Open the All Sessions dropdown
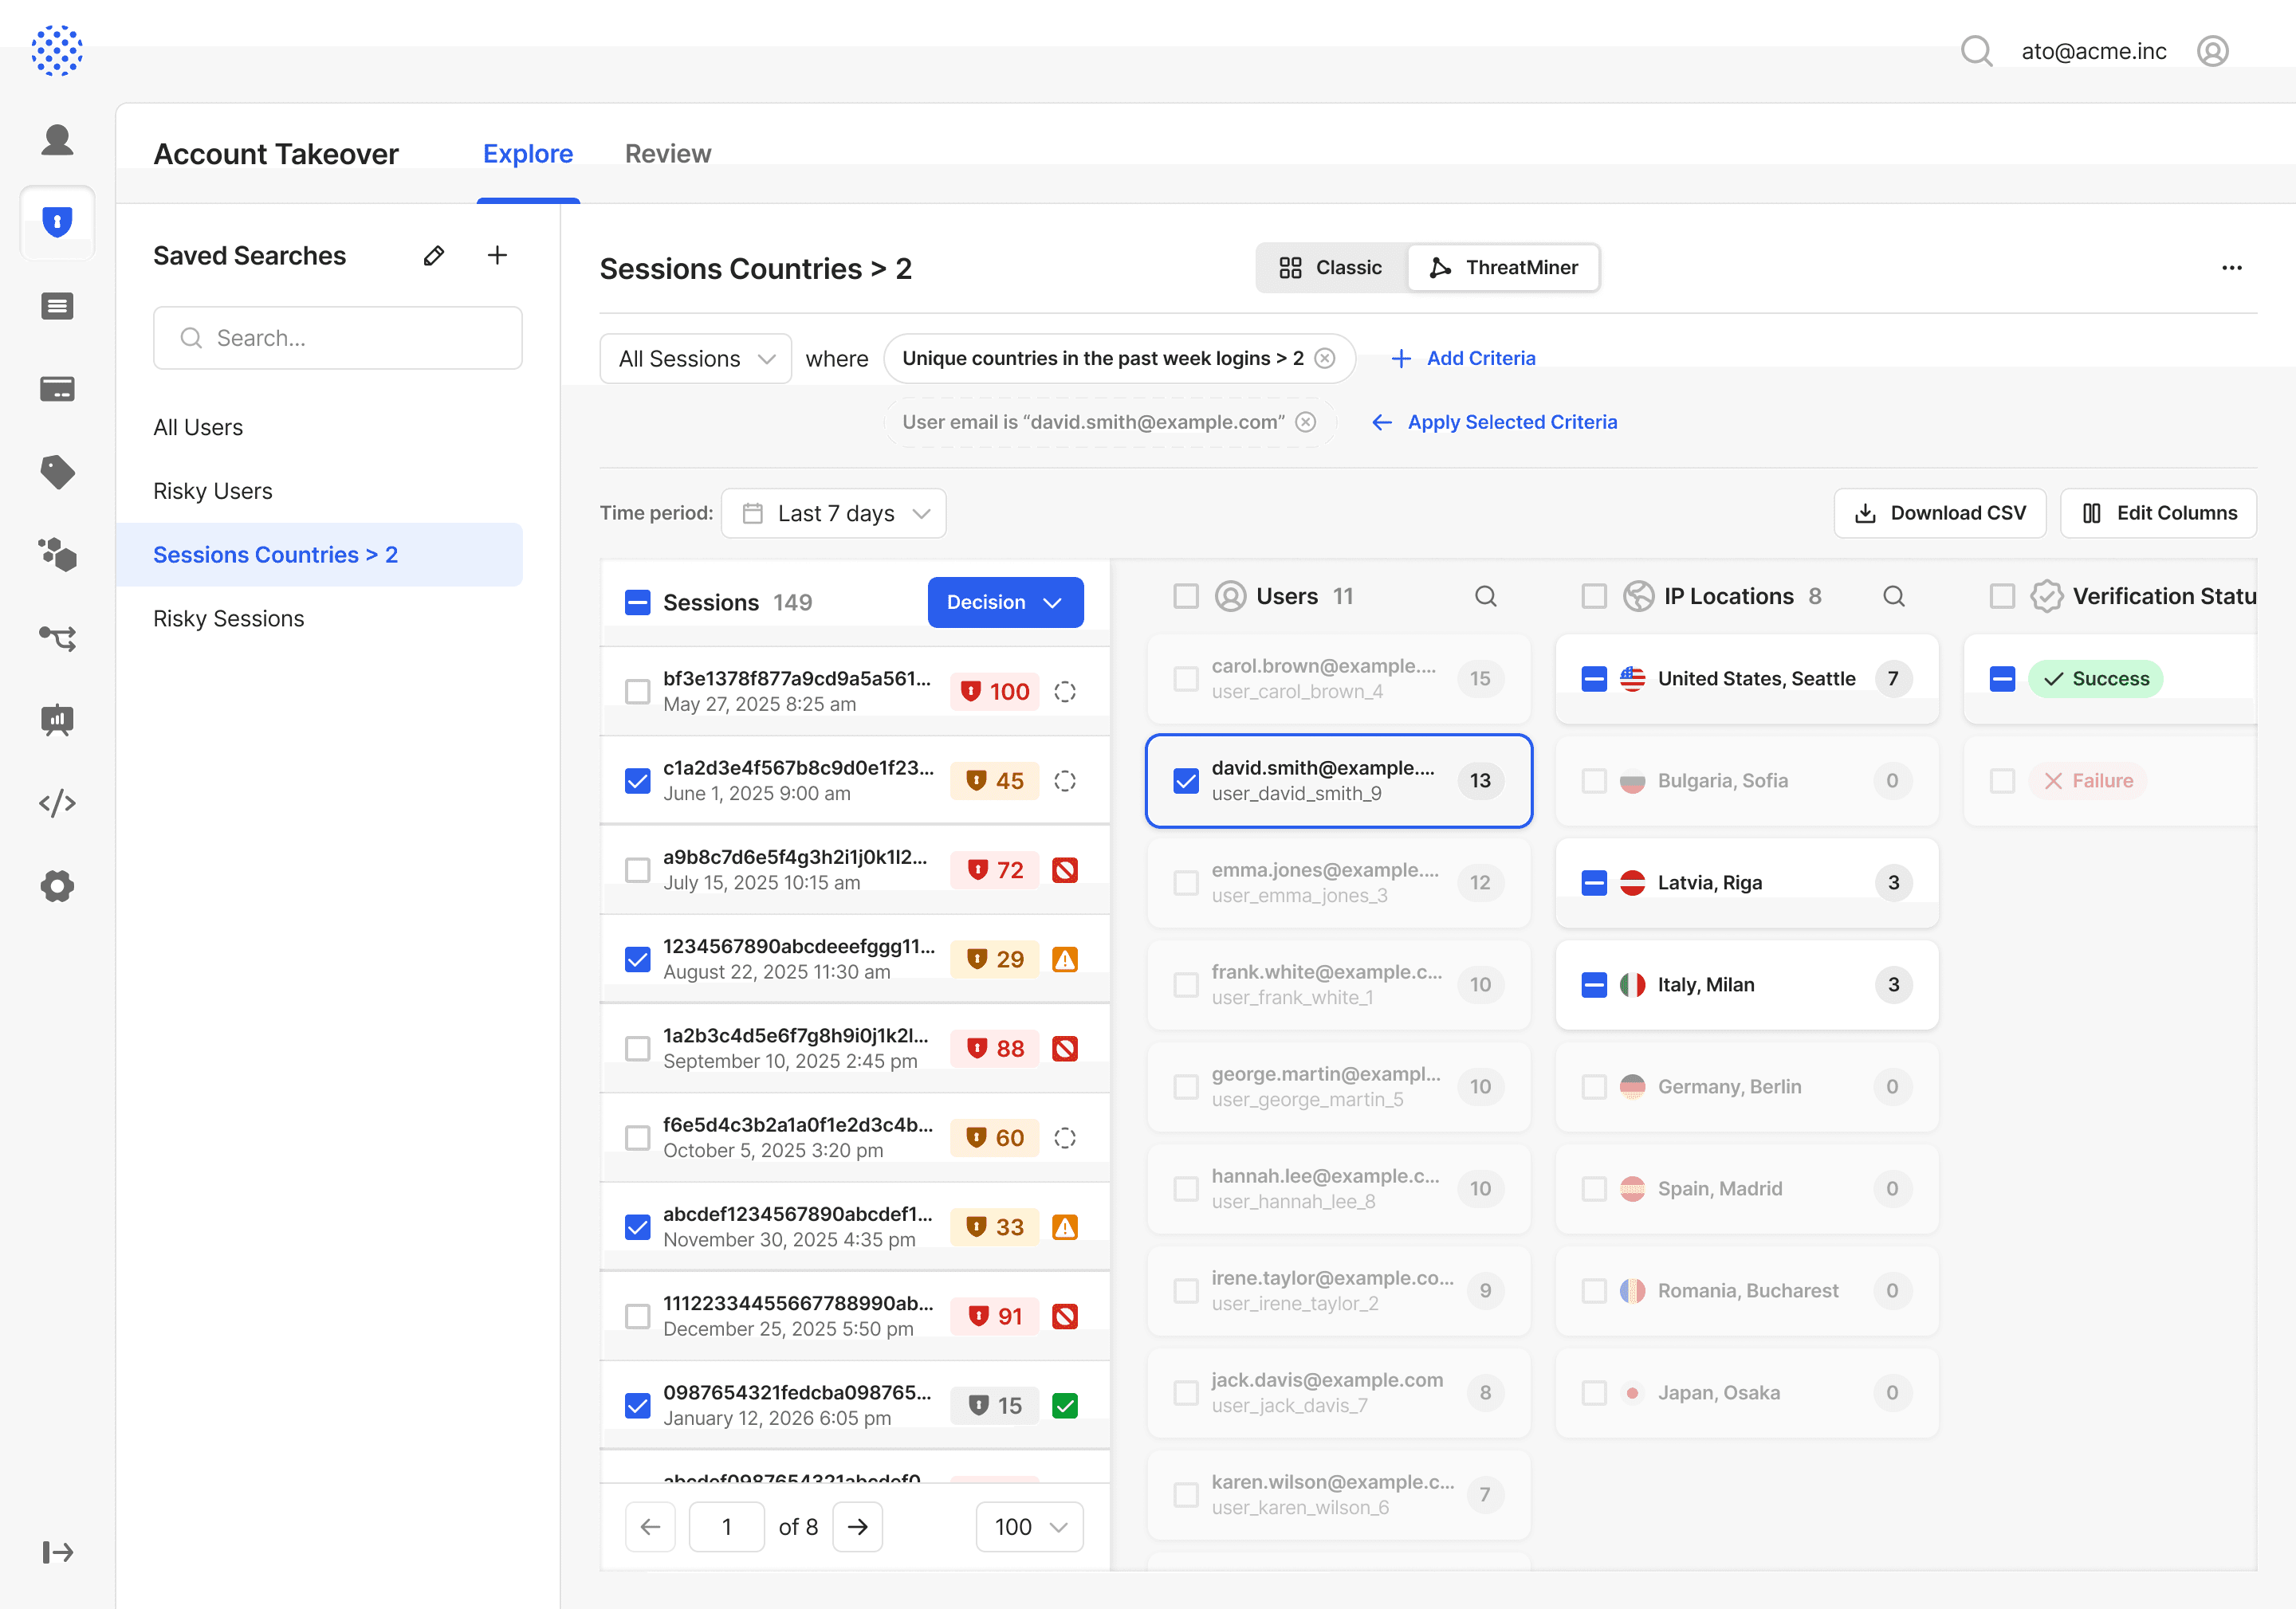Screen dimensions: 2296x1609 [696, 359]
